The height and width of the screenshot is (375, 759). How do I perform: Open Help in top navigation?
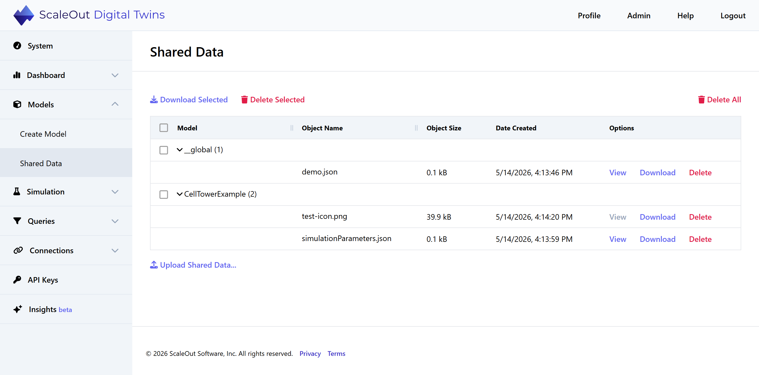click(685, 16)
